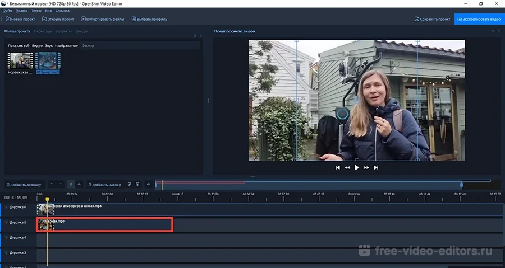Jump to start of preview
This screenshot has width=505, height=268.
[x=338, y=167]
